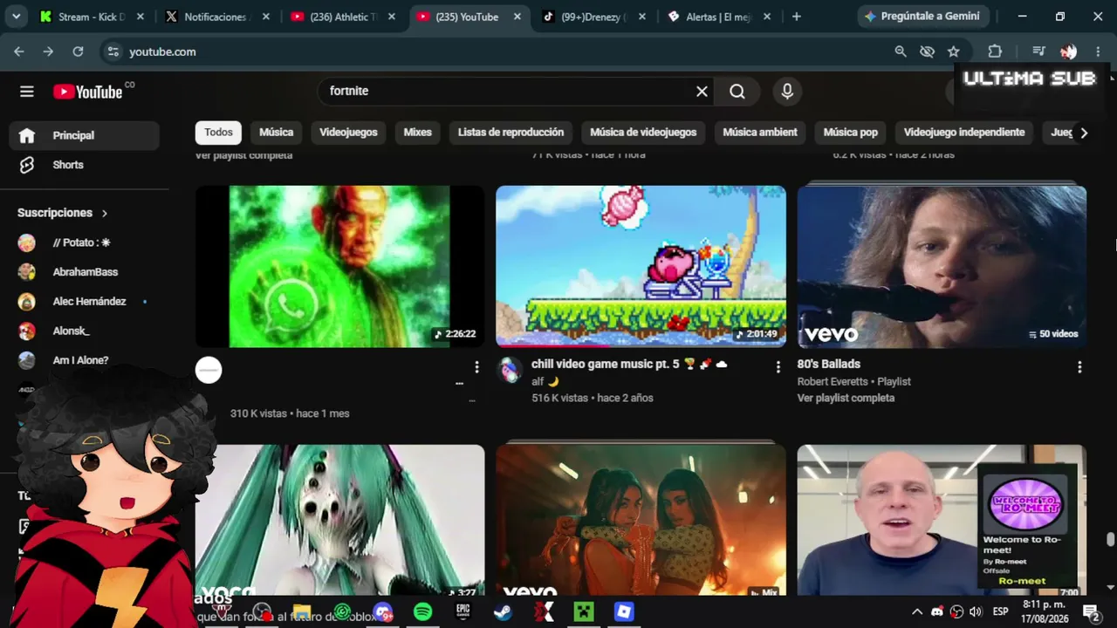Viewport: 1117px width, 628px height.
Task: Select the Videojuegos filter chip
Action: tap(348, 133)
